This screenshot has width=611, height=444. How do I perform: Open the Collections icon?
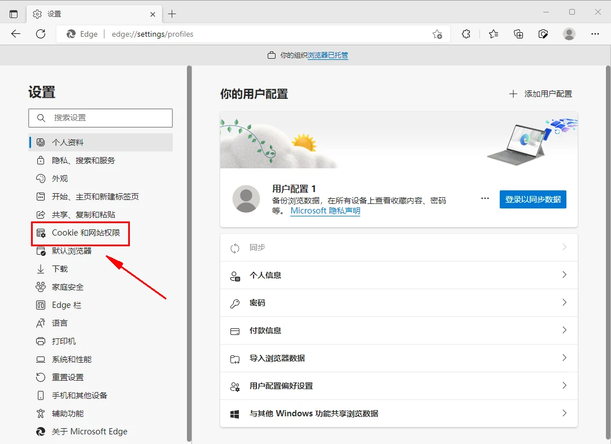(x=518, y=34)
